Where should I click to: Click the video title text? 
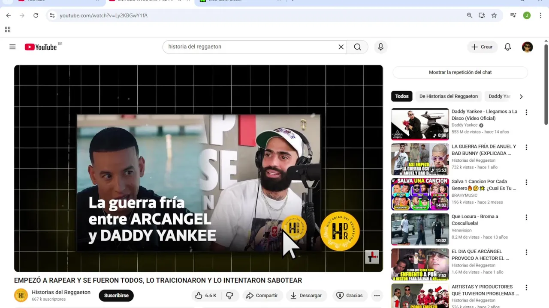158,281
